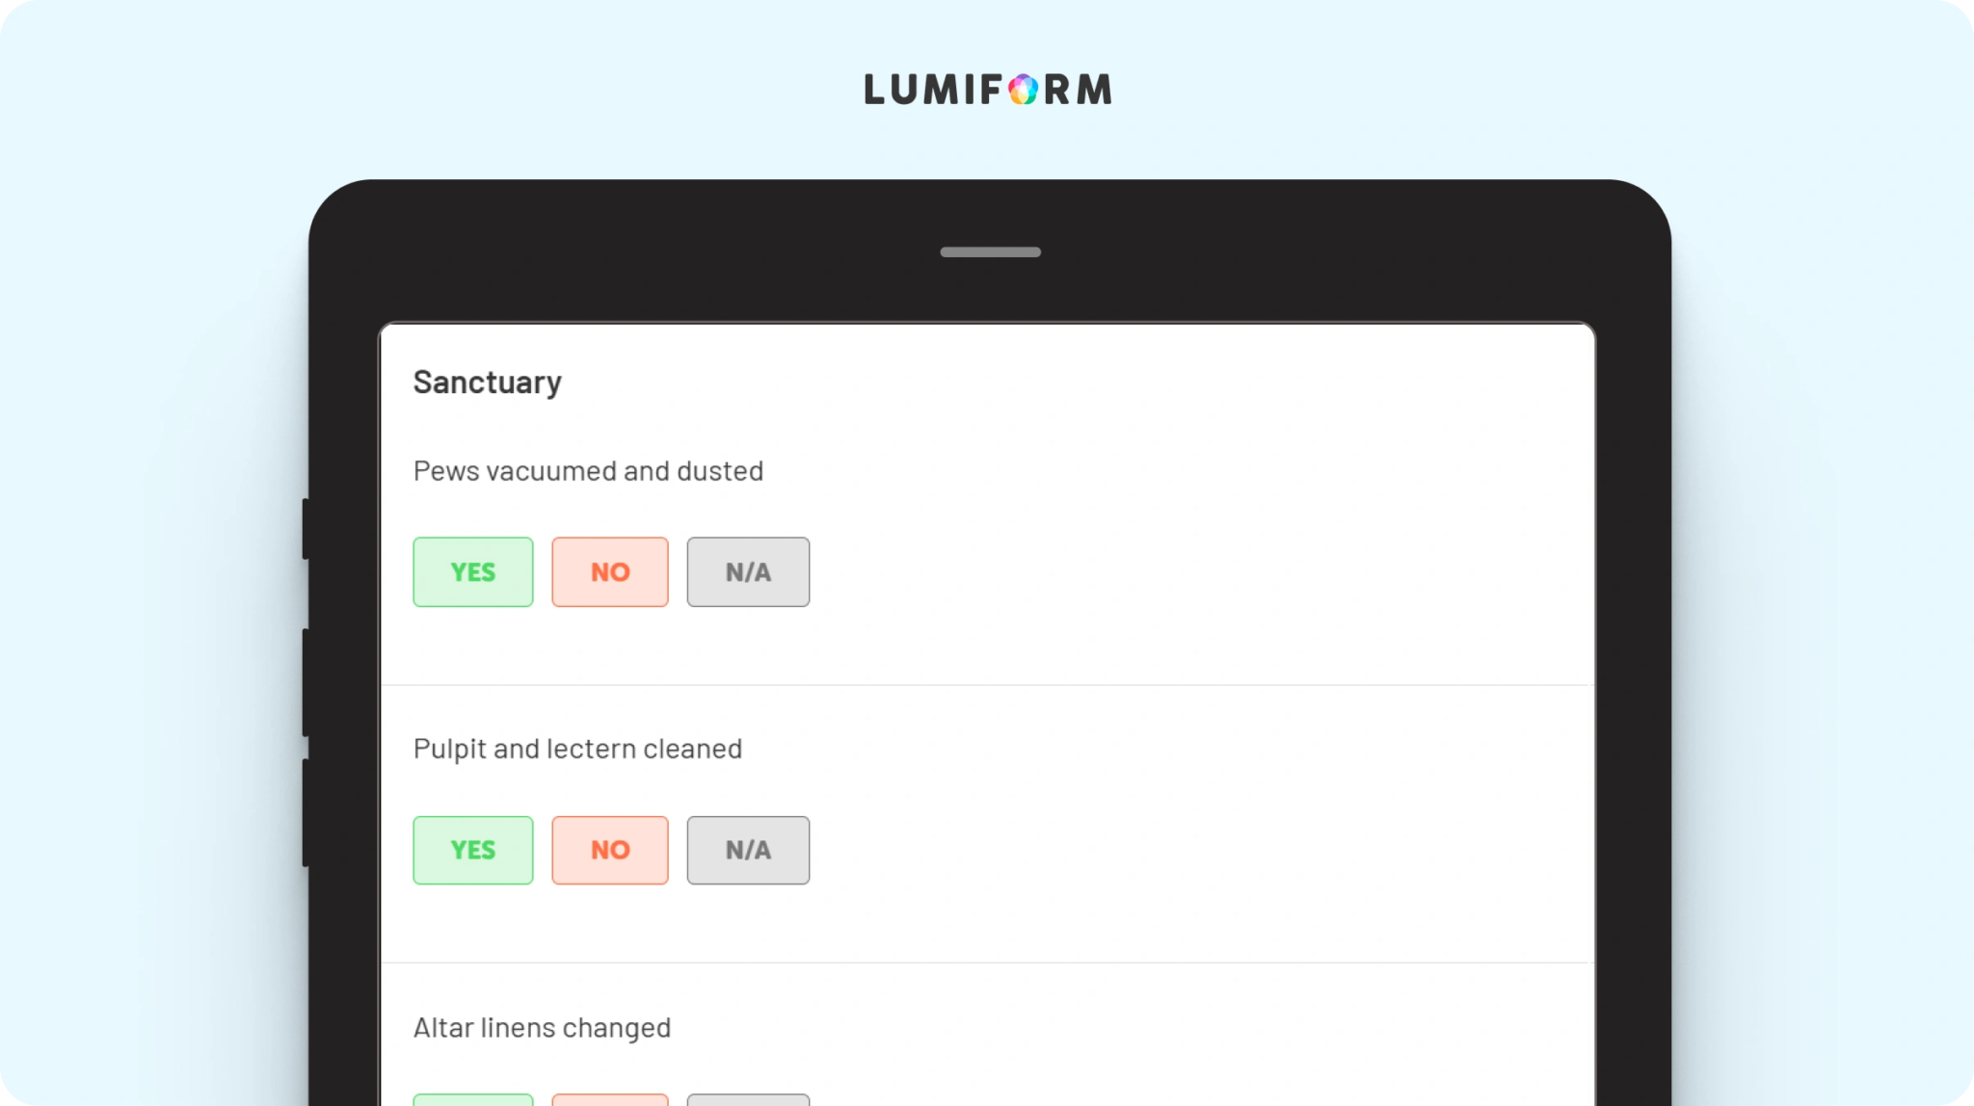Viewport: 1974px width, 1106px height.
Task: Select NO for Pews vacuumed and dusted
Action: (609, 571)
